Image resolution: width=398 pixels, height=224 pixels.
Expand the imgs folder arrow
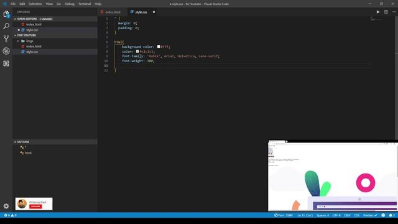pos(18,41)
